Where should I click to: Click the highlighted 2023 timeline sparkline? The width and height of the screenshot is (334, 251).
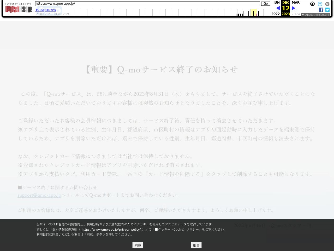click(254, 12)
